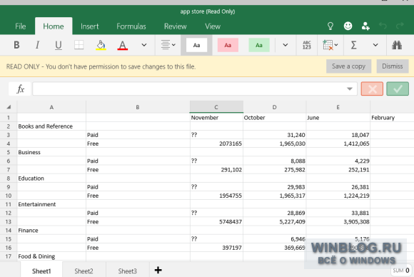Viewport: 414px width, 277px height.
Task: Switch to Sheet1 tab
Action: (41, 271)
